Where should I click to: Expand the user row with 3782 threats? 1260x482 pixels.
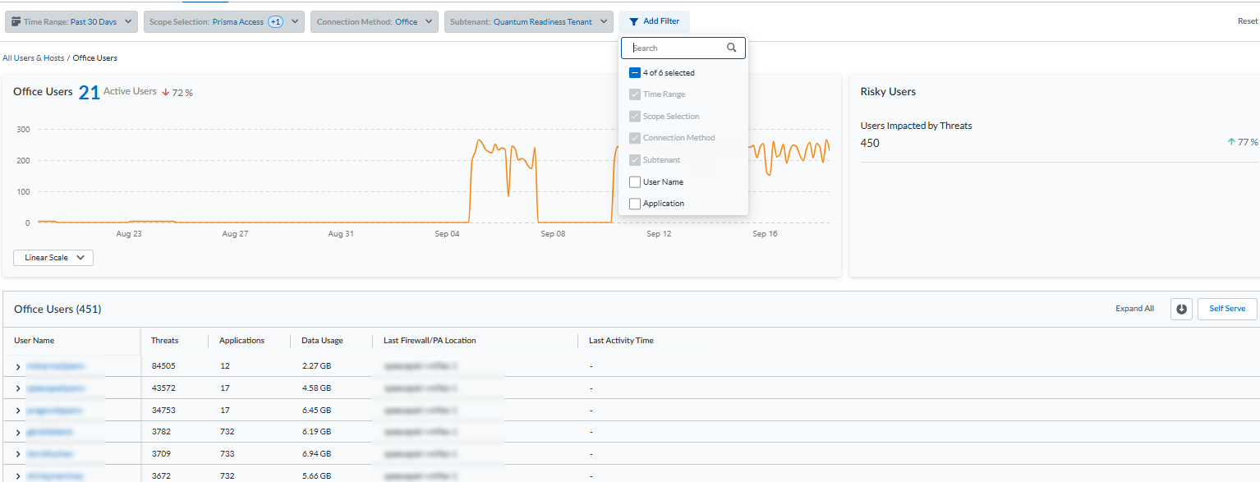(x=18, y=432)
